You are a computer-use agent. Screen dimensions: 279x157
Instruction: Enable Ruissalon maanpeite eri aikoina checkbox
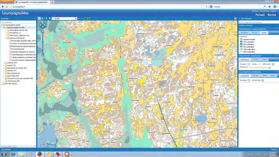point(11,52)
